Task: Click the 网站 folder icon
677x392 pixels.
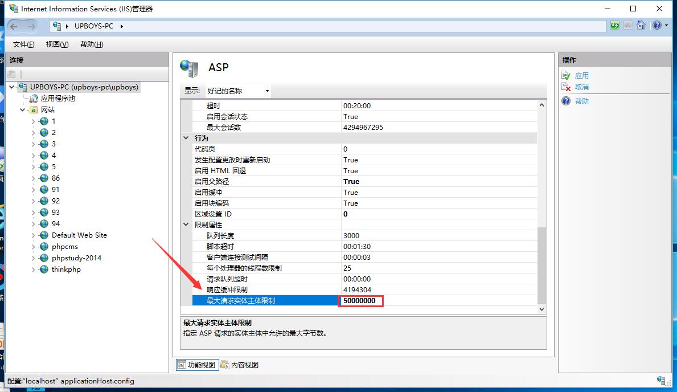Action: click(34, 110)
